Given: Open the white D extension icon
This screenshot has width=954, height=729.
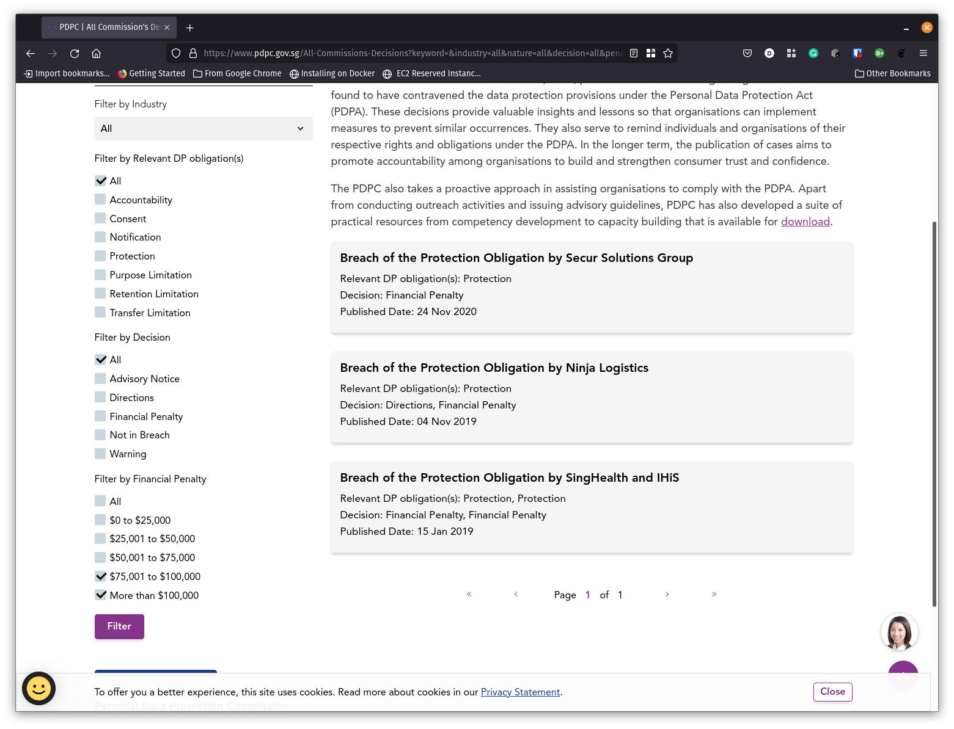Looking at the screenshot, I should pyautogui.click(x=769, y=53).
